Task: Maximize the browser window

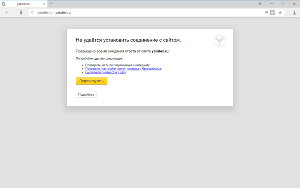Action: (x=283, y=4)
